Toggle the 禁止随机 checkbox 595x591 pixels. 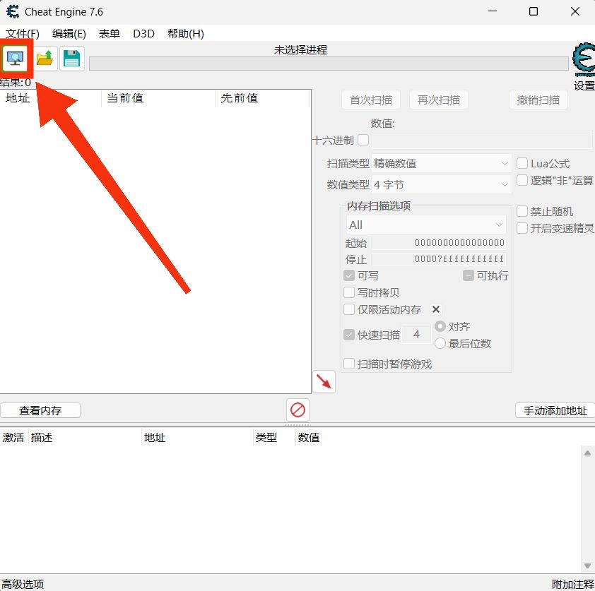tap(522, 211)
